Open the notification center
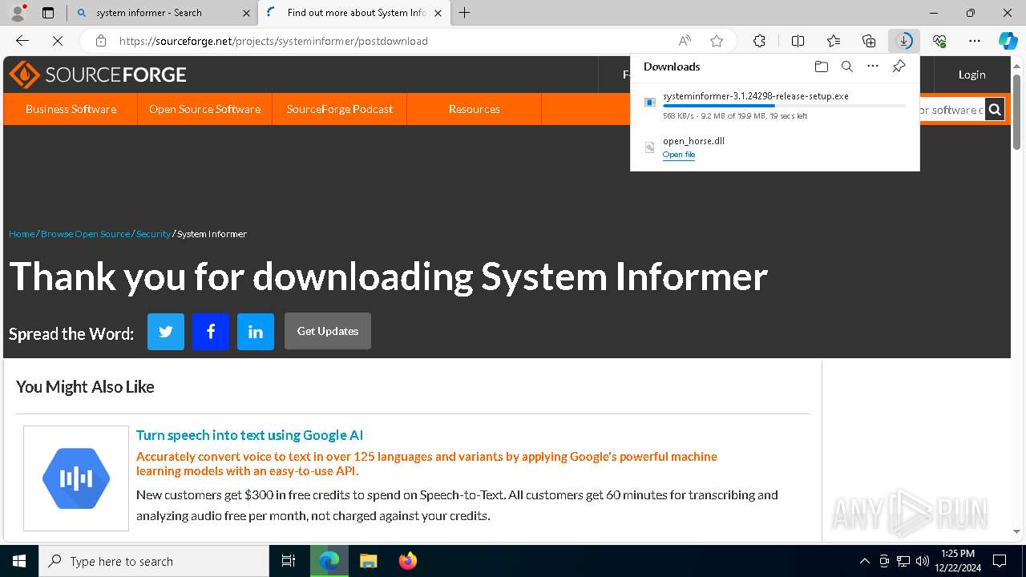Image resolution: width=1026 pixels, height=577 pixels. [1000, 561]
